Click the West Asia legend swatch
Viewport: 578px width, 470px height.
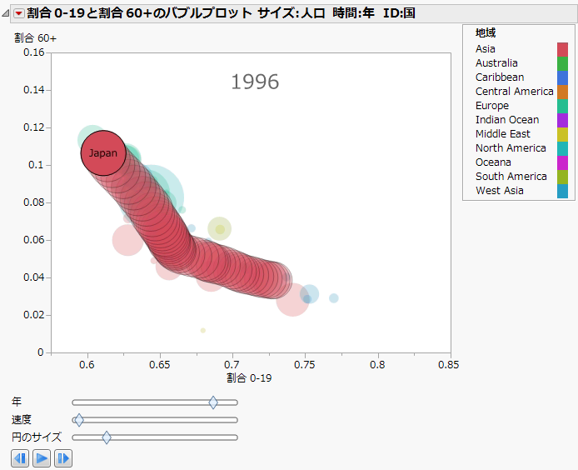click(x=562, y=191)
